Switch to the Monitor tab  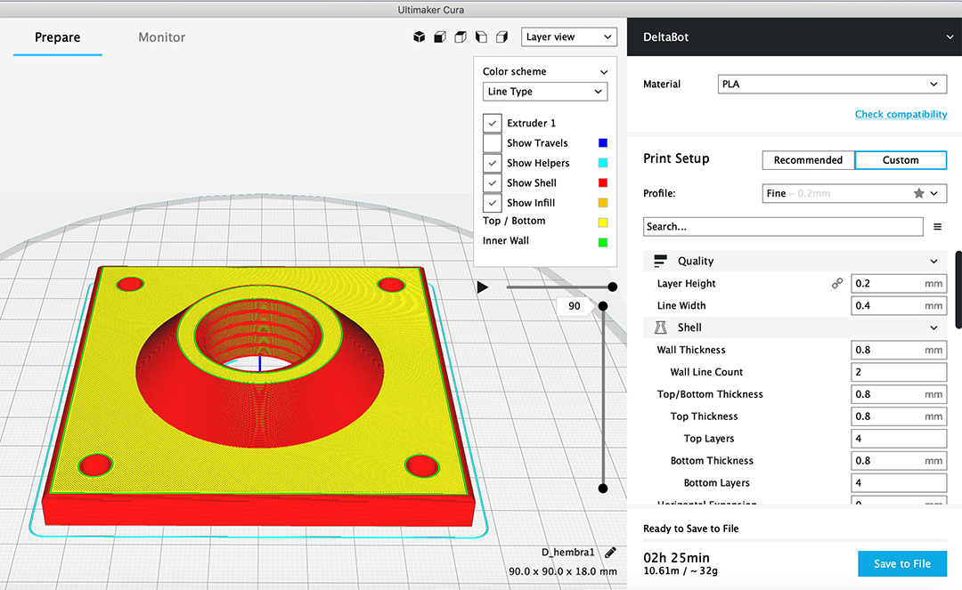tap(161, 37)
